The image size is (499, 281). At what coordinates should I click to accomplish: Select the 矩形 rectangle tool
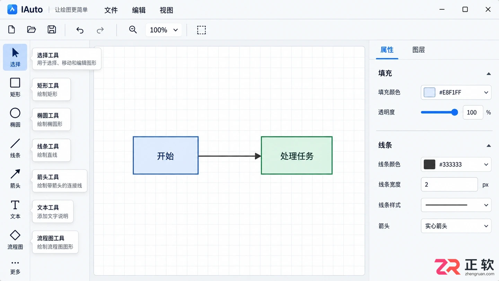click(x=15, y=87)
